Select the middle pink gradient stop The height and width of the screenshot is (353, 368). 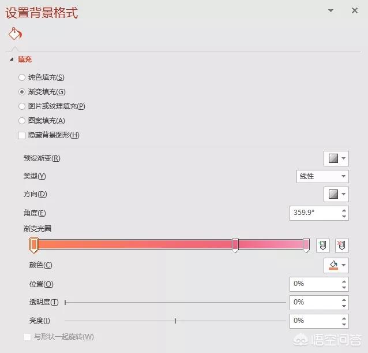[235, 246]
